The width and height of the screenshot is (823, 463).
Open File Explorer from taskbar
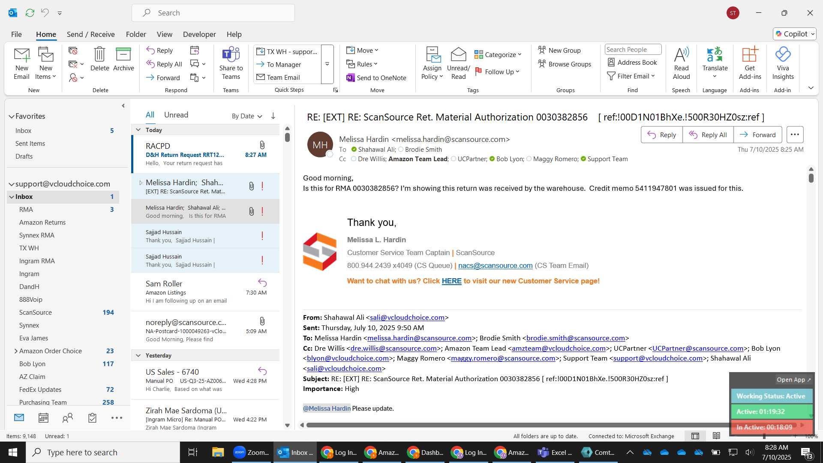click(x=218, y=452)
